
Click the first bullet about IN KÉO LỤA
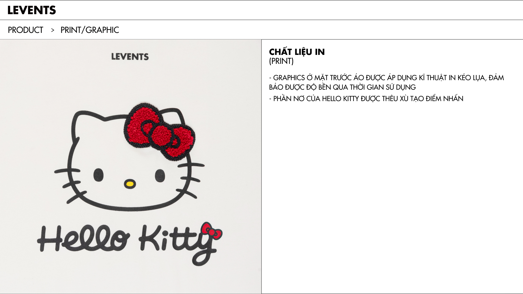pos(387,82)
